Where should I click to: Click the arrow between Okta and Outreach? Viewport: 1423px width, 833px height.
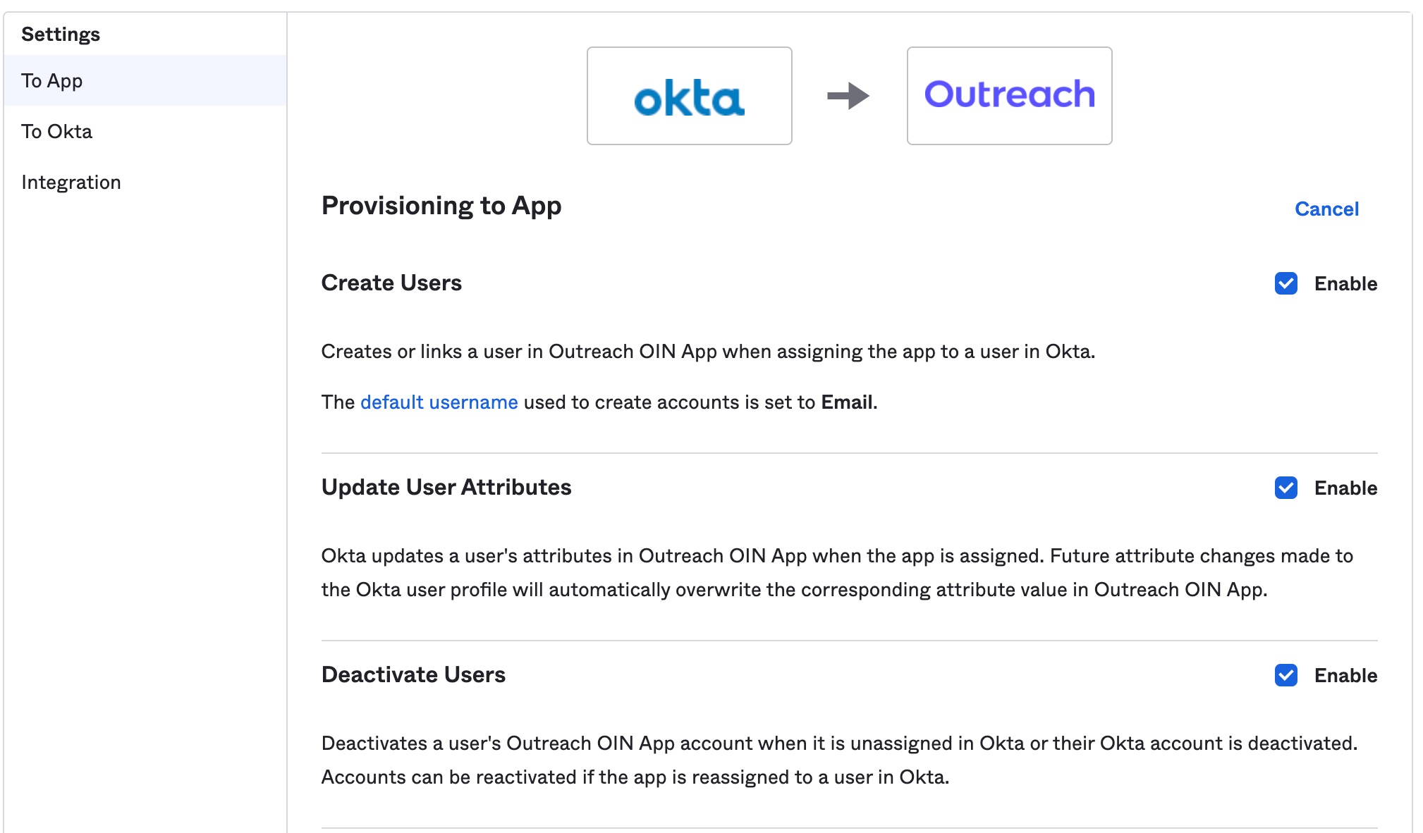pyautogui.click(x=848, y=96)
